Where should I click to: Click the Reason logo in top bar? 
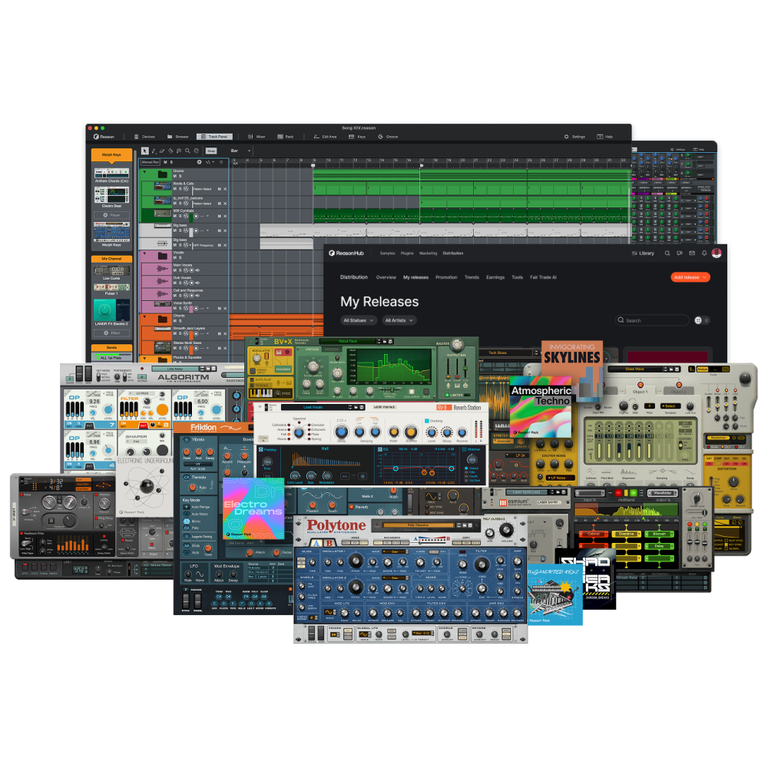[104, 137]
